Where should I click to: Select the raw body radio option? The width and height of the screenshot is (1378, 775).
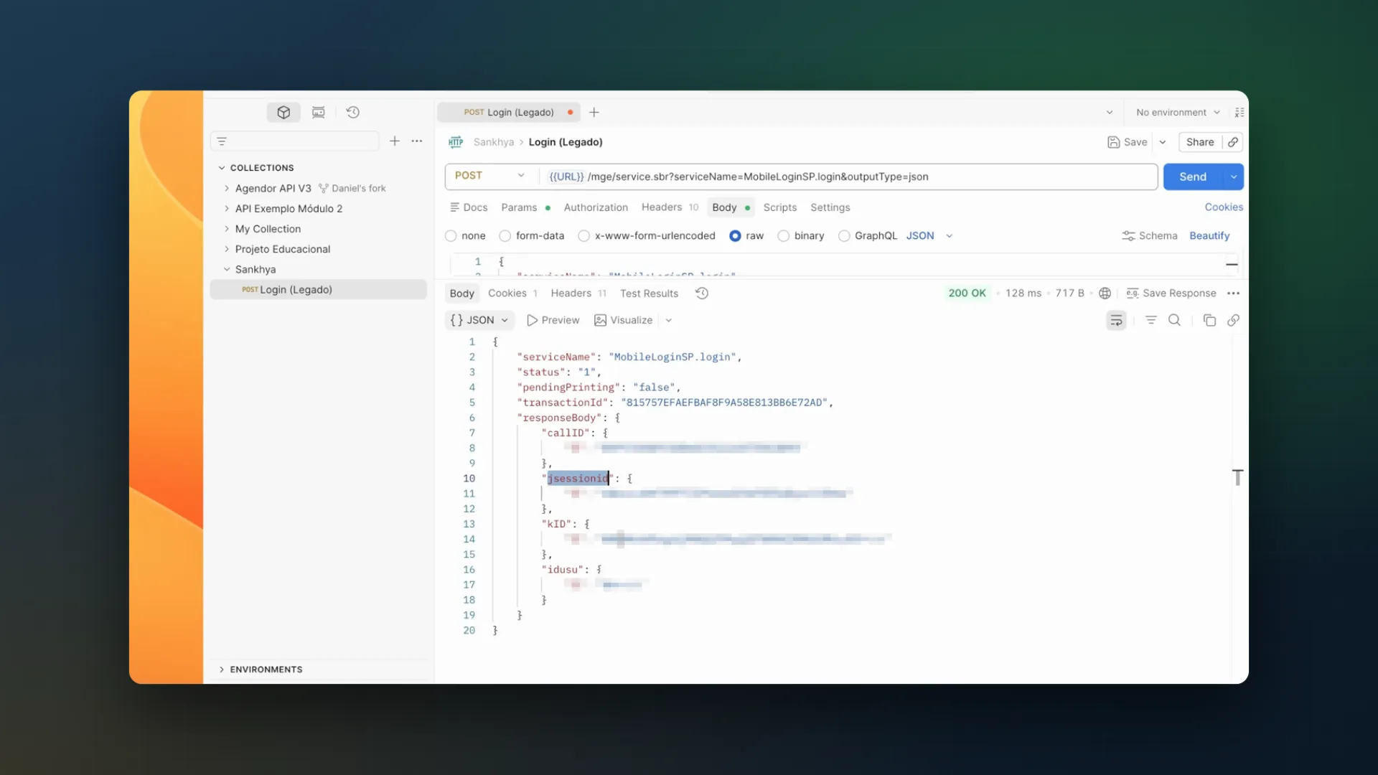(x=735, y=236)
